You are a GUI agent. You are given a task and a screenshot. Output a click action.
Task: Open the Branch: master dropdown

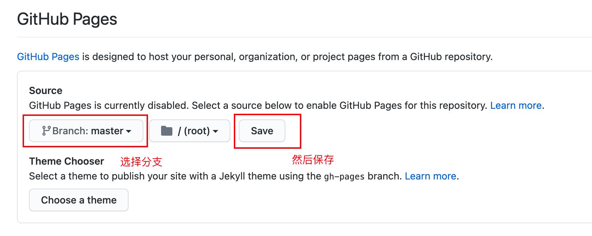coord(86,131)
